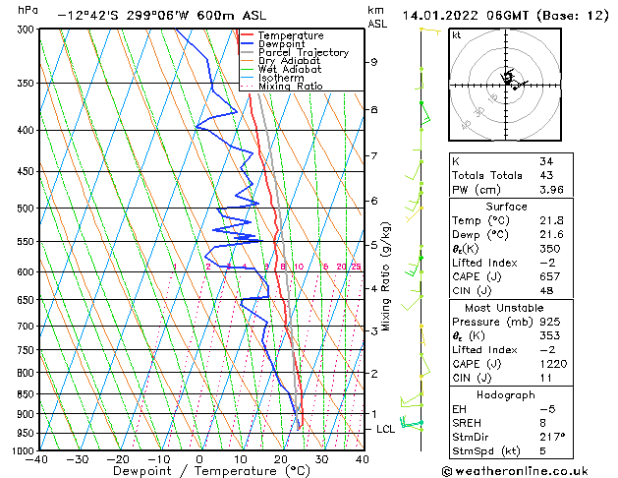Click the 40 temperature axis label
Image resolution: width=618 pixels, height=478 pixels.
click(363, 459)
